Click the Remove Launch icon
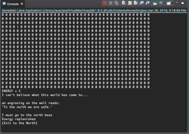This screenshot has width=189, height=134. (x=111, y=3)
